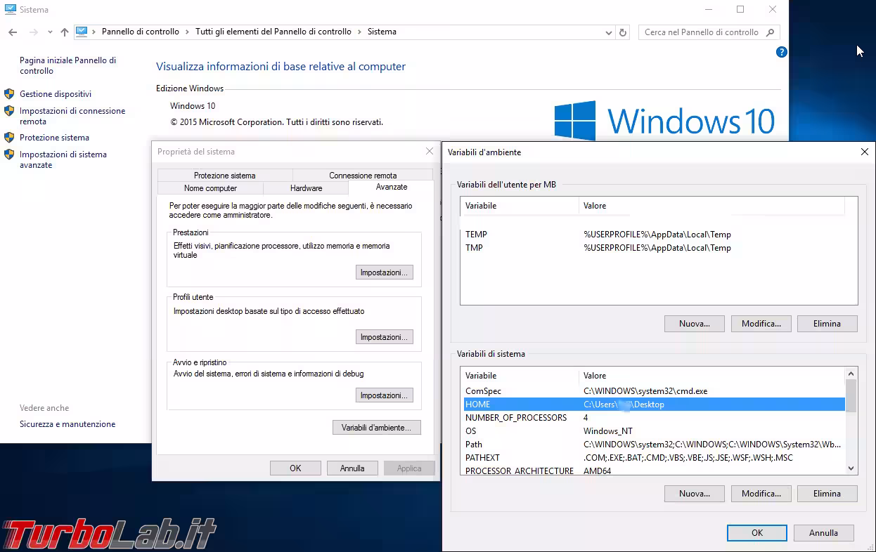876x552 pixels.
Task: Switch to the Nome computer tab
Action: pos(210,188)
